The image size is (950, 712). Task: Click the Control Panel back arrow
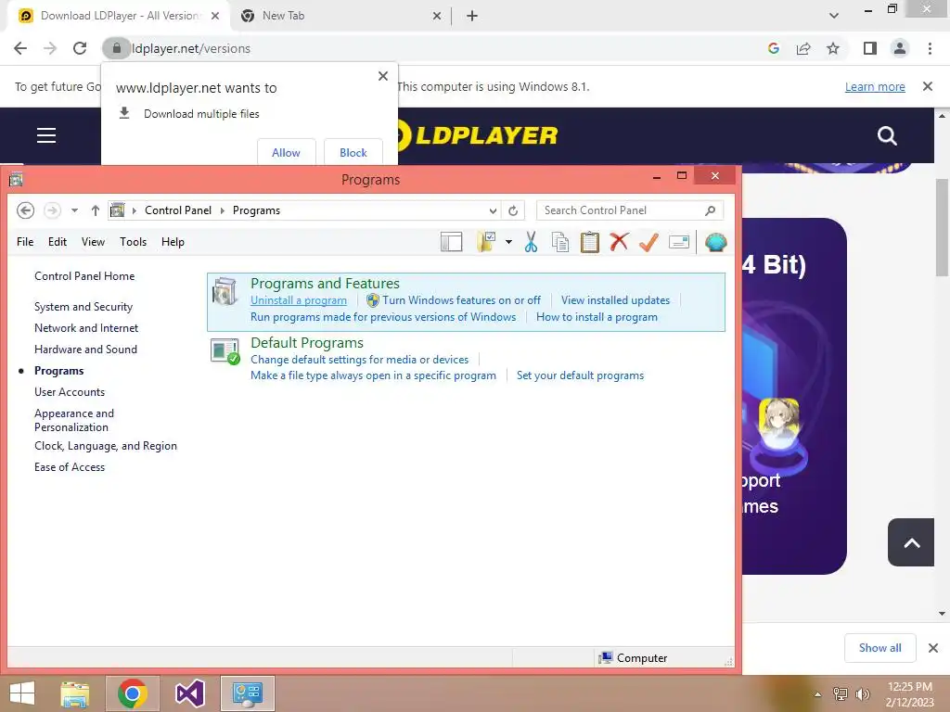25,210
